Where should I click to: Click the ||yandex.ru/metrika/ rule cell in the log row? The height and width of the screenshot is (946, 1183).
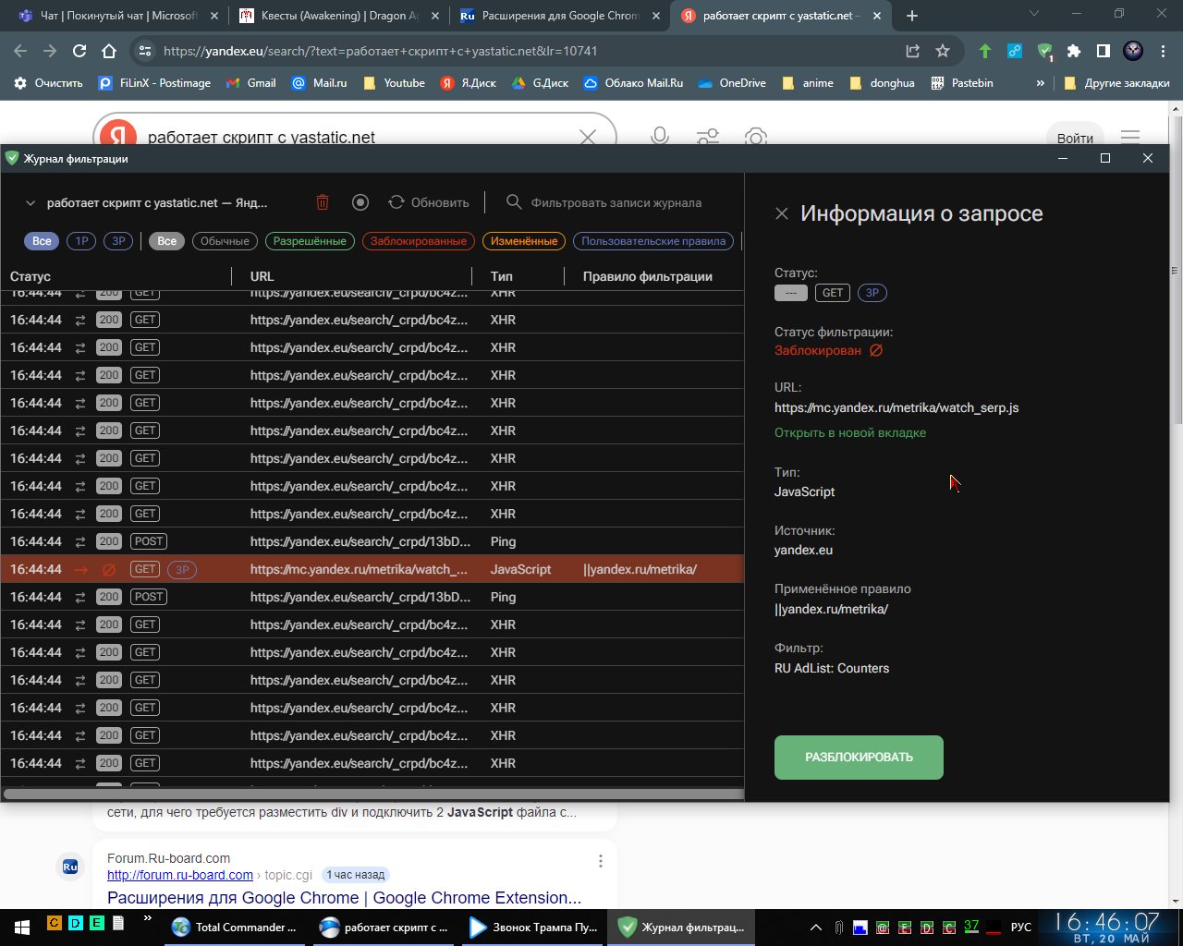coord(640,569)
